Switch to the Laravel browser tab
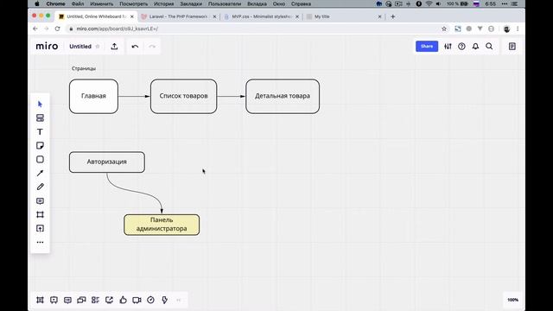This screenshot has width=553, height=311. [x=178, y=16]
